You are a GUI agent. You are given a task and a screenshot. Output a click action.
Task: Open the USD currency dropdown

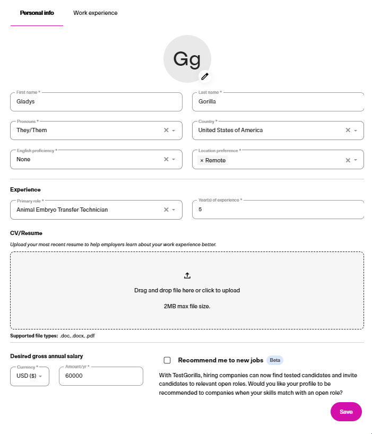pos(30,376)
